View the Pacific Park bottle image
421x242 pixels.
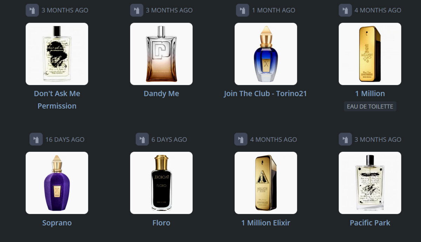[370, 183]
